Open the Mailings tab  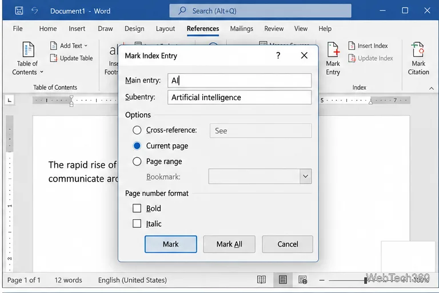click(242, 29)
